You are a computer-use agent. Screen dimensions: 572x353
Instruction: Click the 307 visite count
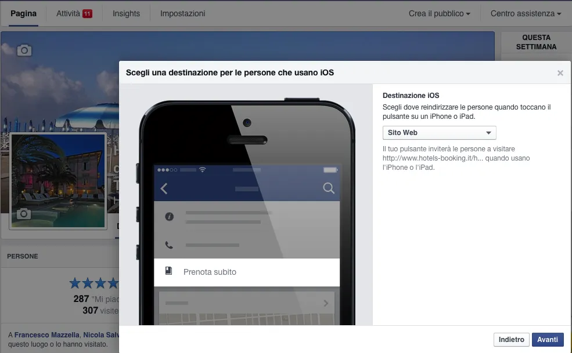(100, 310)
